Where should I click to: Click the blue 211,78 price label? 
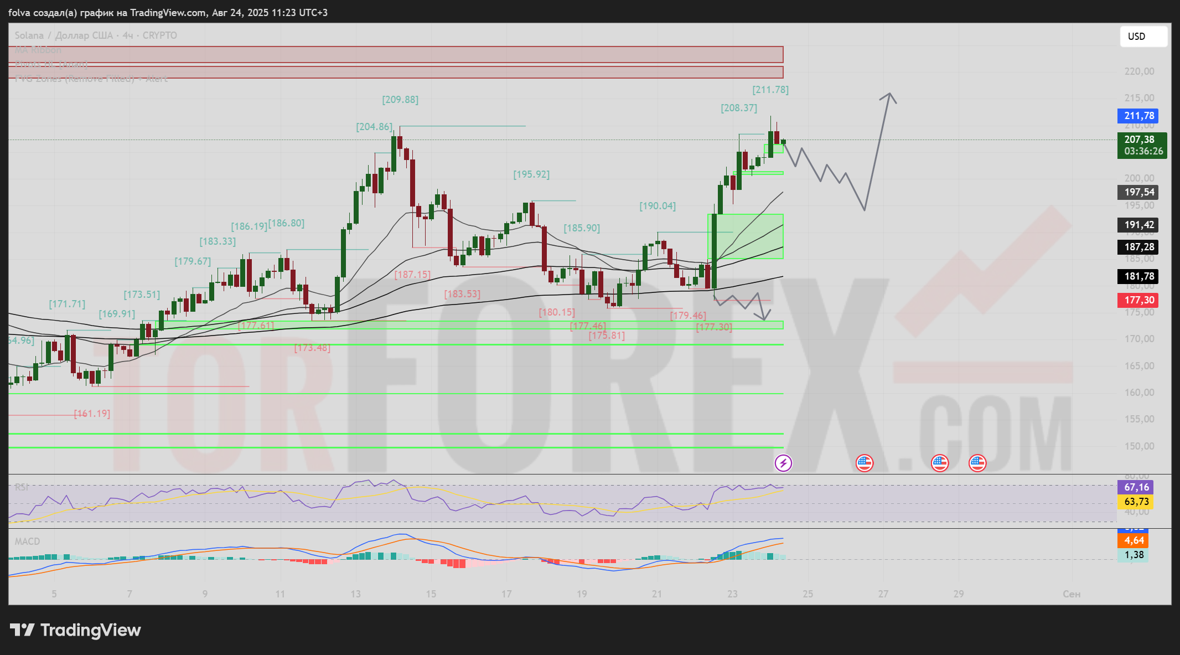click(x=1138, y=116)
